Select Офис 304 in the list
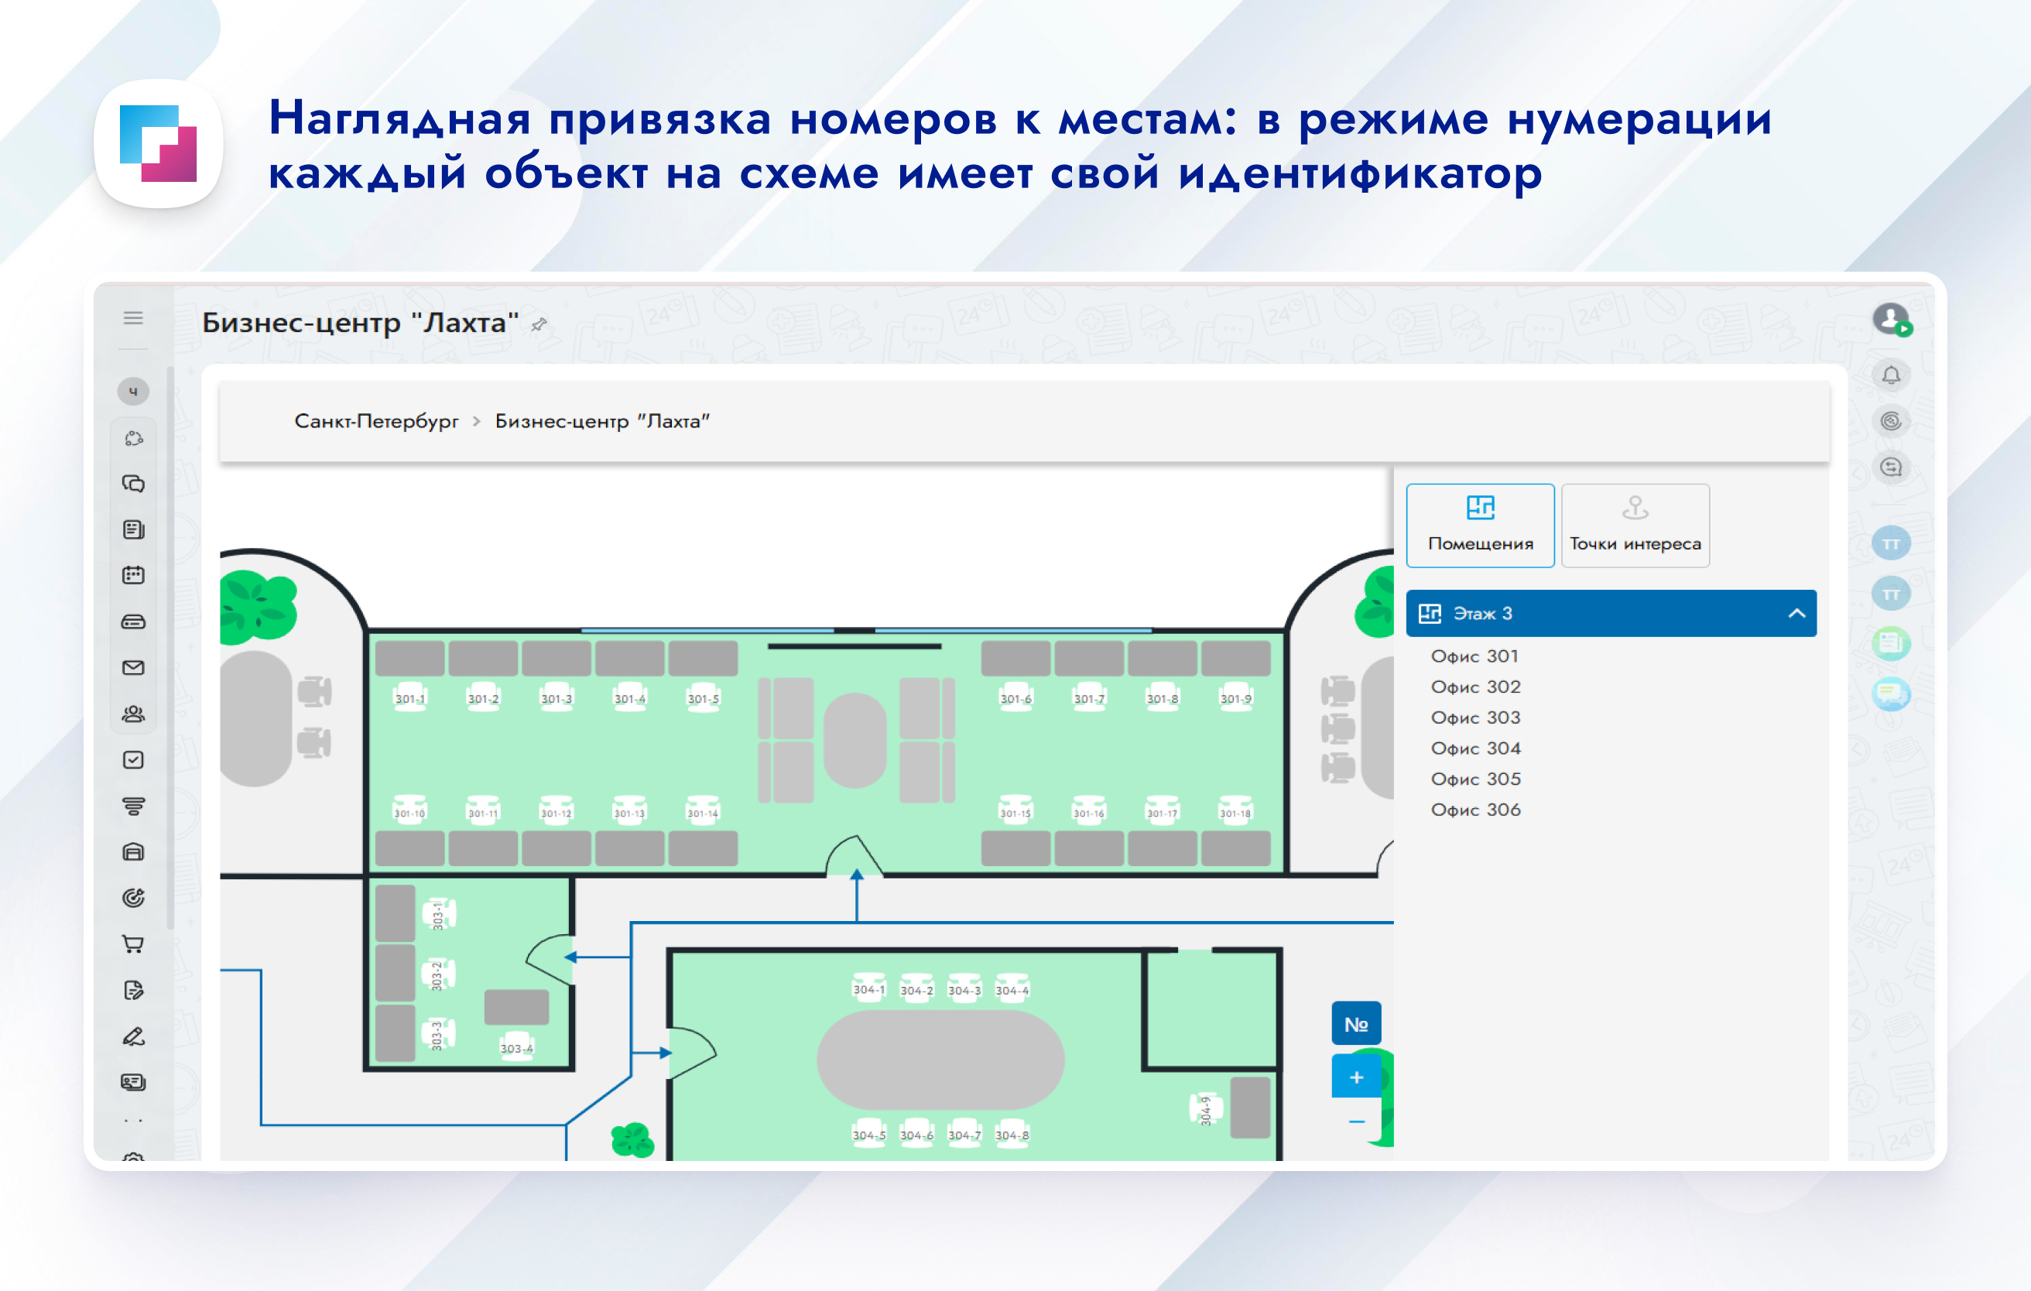 (1476, 748)
